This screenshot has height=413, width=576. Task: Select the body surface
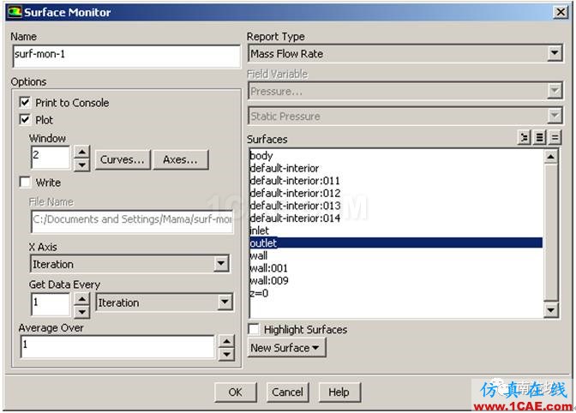pos(396,156)
